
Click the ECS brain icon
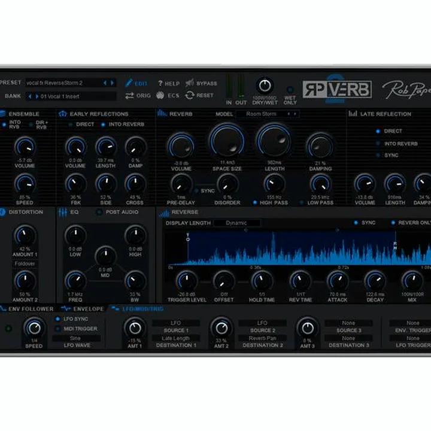point(160,95)
